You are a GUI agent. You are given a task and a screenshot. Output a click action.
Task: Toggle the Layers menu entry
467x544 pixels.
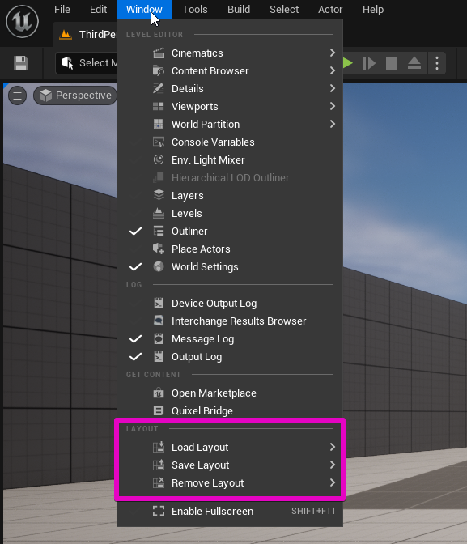230,195
